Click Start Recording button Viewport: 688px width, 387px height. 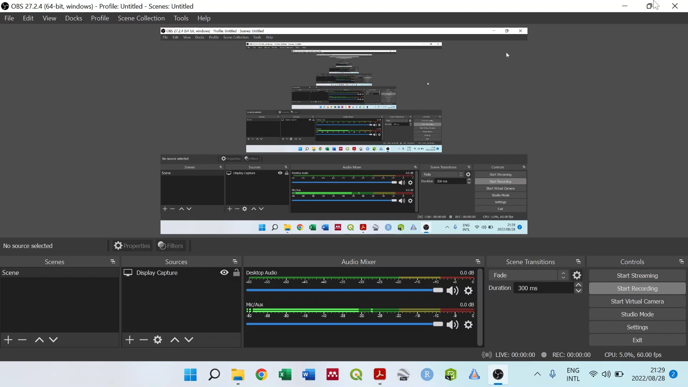click(637, 288)
